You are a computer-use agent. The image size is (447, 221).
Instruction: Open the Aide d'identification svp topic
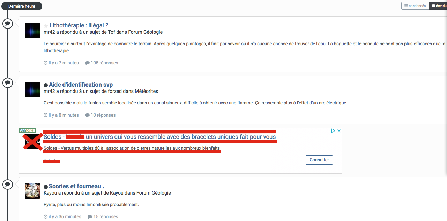81,85
